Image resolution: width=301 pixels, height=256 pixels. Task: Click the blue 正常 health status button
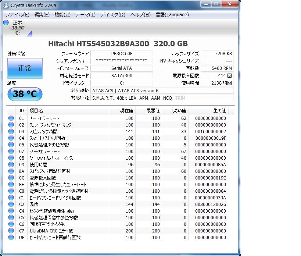pos(25,68)
